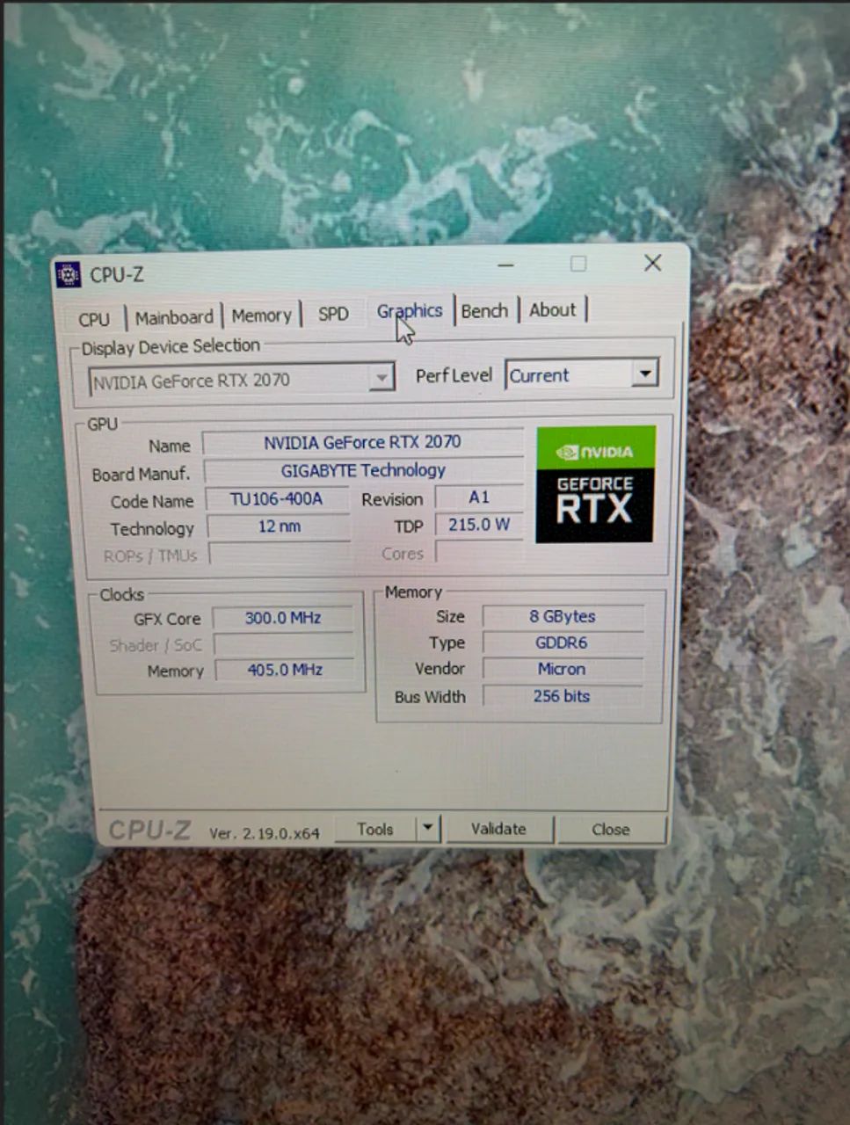The image size is (850, 1125).
Task: Click the 215.0 W TDP value
Action: [479, 525]
